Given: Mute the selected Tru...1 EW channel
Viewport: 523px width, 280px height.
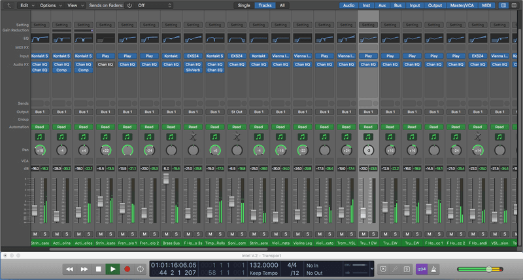Looking at the screenshot, I should [x=363, y=234].
